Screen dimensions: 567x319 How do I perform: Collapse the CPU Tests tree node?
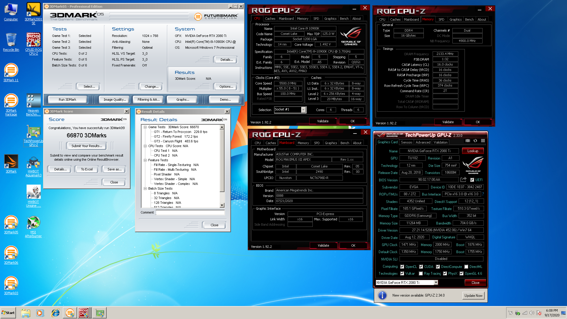145,146
